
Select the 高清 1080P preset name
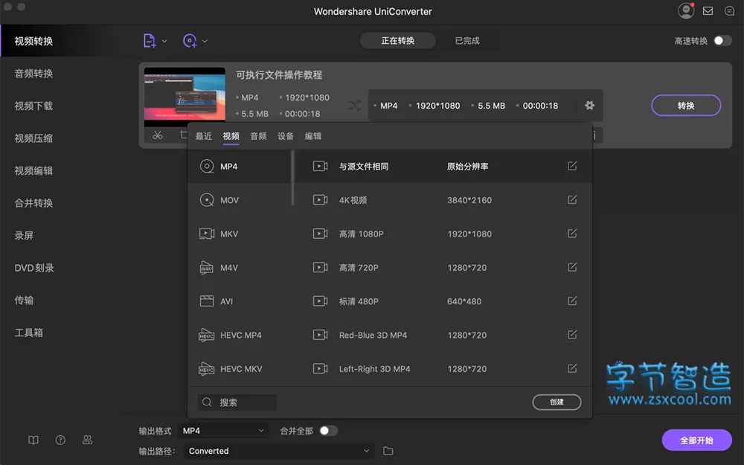coord(361,234)
